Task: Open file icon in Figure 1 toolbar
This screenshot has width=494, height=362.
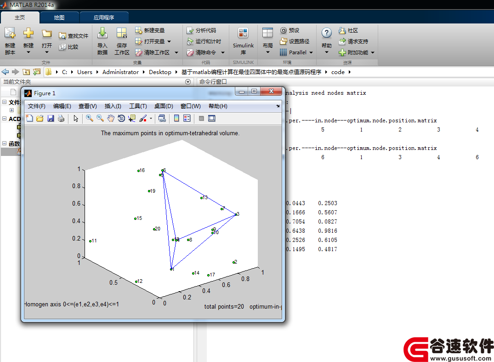Action: [x=40, y=119]
